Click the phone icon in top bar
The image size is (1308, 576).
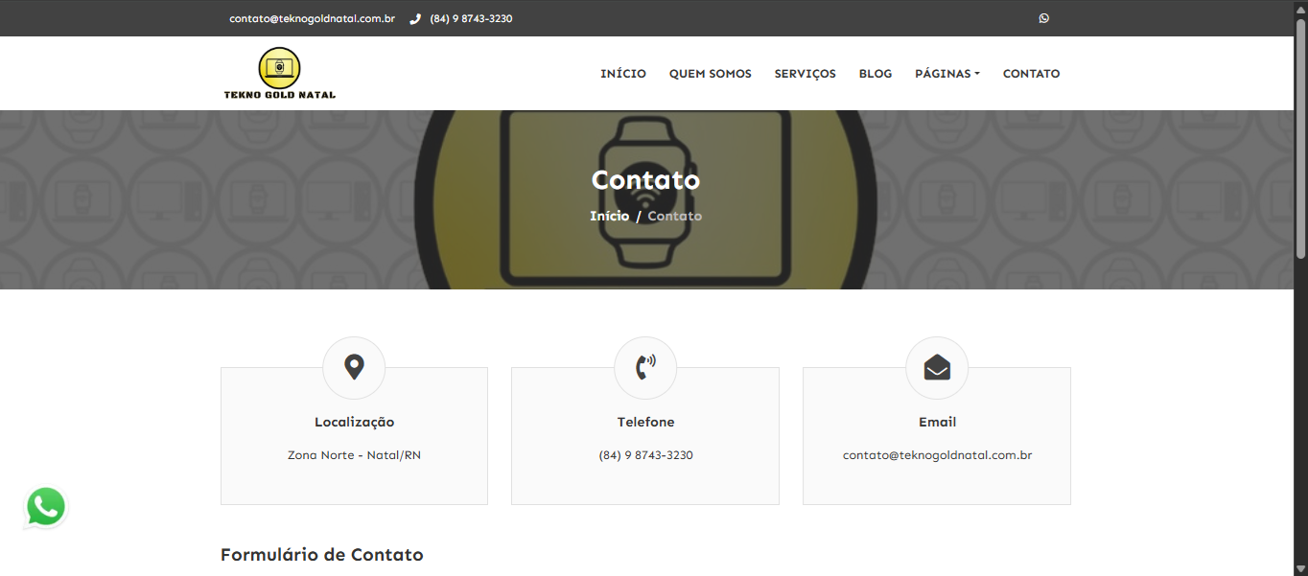pyautogui.click(x=415, y=18)
